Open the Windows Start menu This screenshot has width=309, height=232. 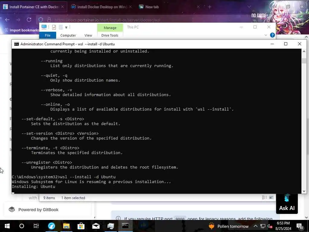coord(7,226)
